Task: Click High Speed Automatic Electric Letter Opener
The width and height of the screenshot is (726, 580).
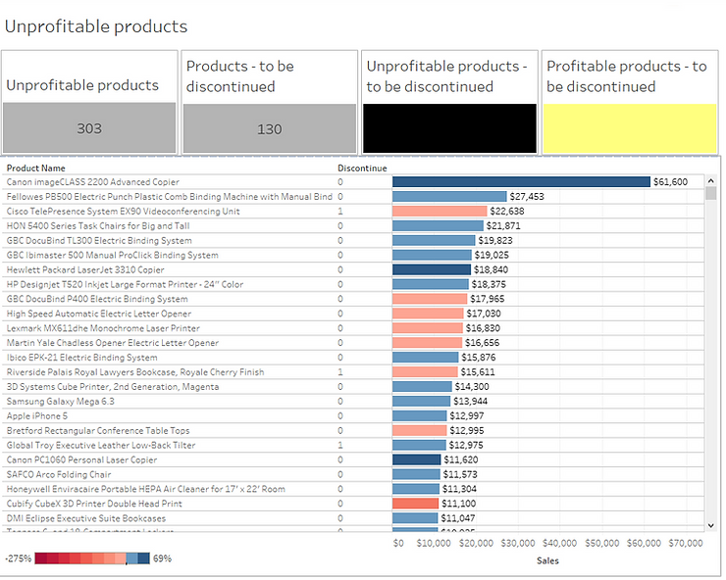Action: tap(99, 314)
